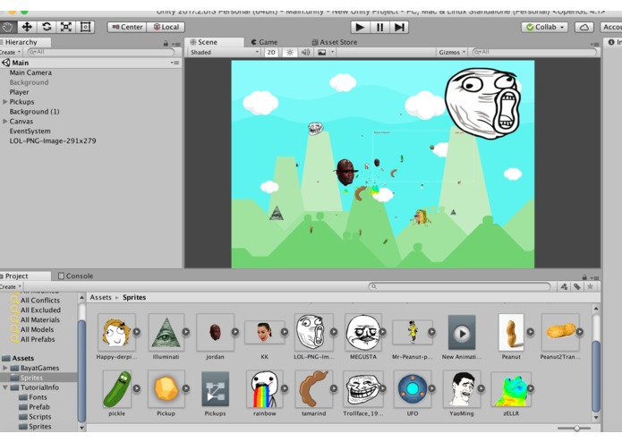Click the Step frame button
Viewport: 622px width, 442px height.
(399, 27)
